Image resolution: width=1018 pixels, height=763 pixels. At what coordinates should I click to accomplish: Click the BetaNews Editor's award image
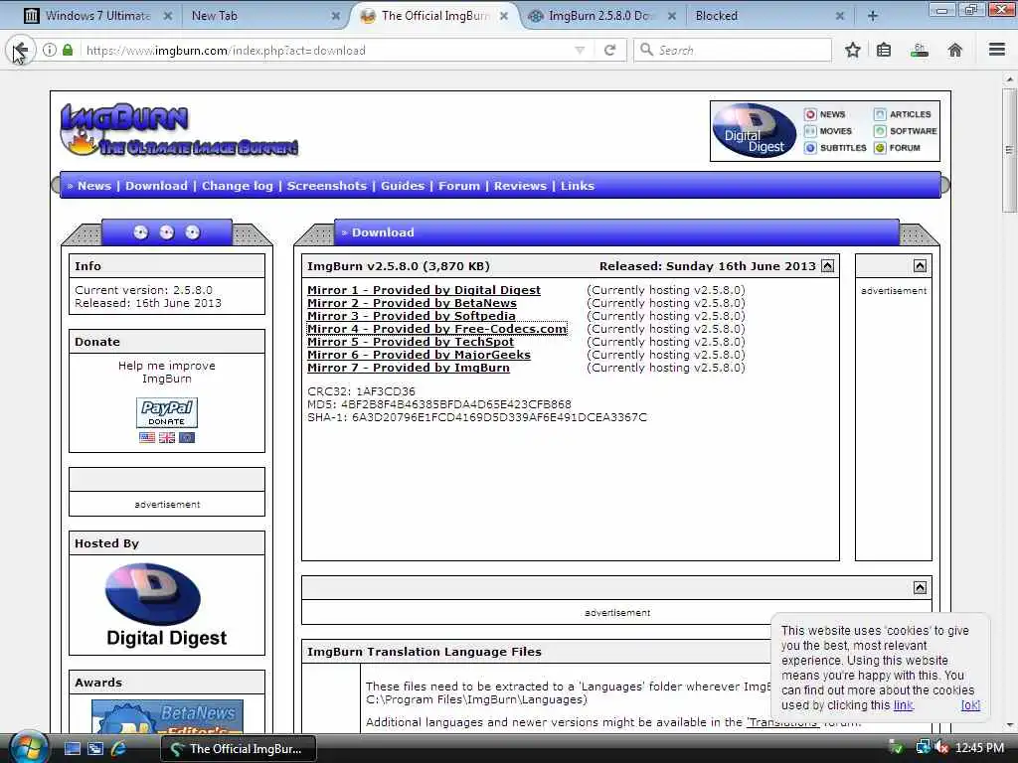(x=167, y=715)
